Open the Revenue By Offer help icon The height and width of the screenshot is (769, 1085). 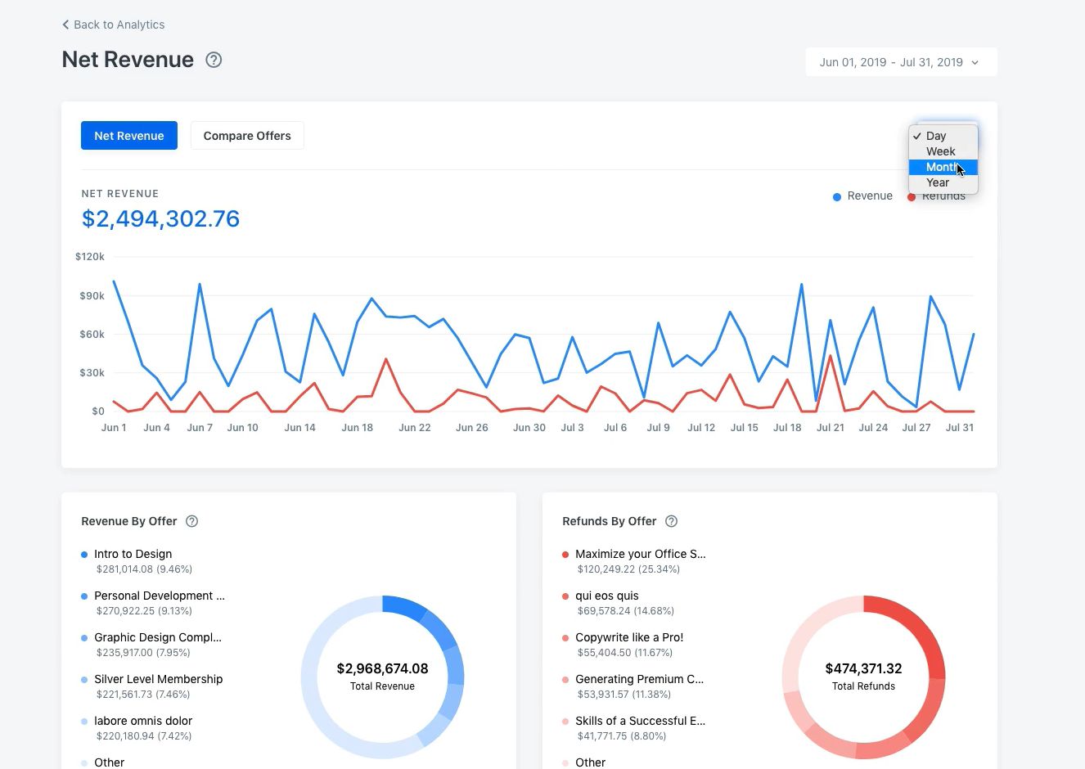192,521
